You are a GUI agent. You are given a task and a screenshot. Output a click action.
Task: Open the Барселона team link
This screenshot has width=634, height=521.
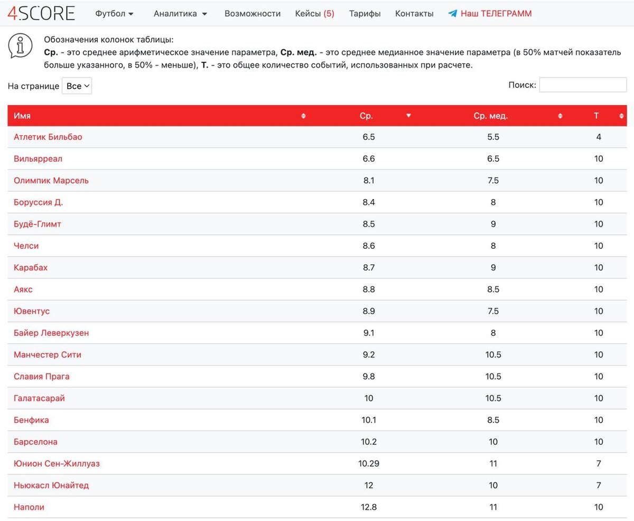36,442
